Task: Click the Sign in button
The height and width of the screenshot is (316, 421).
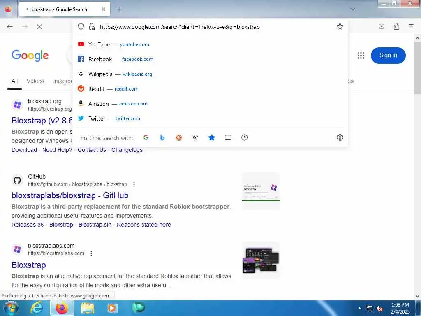Action: click(x=388, y=56)
